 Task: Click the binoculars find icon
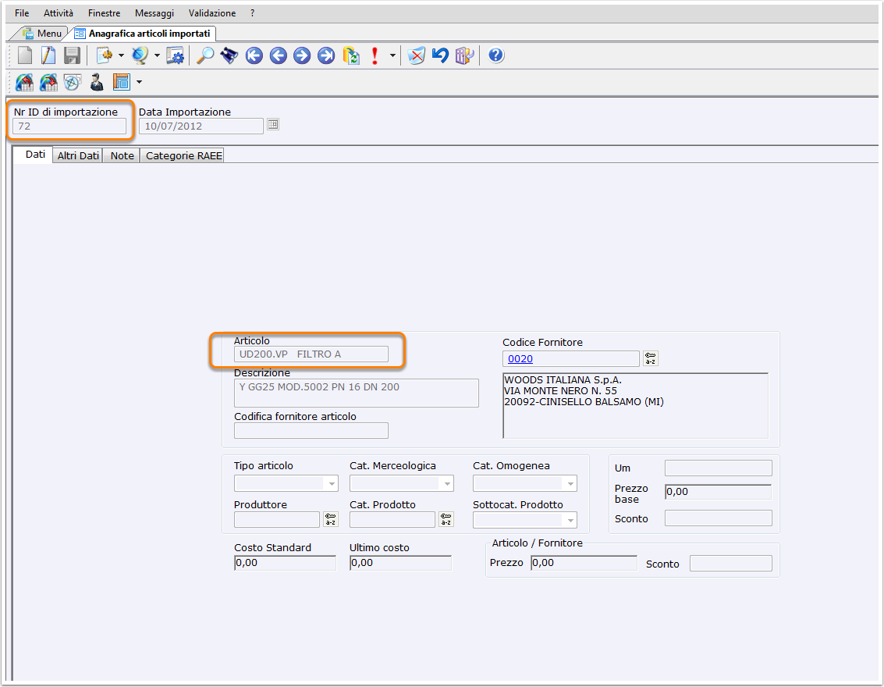[x=229, y=55]
